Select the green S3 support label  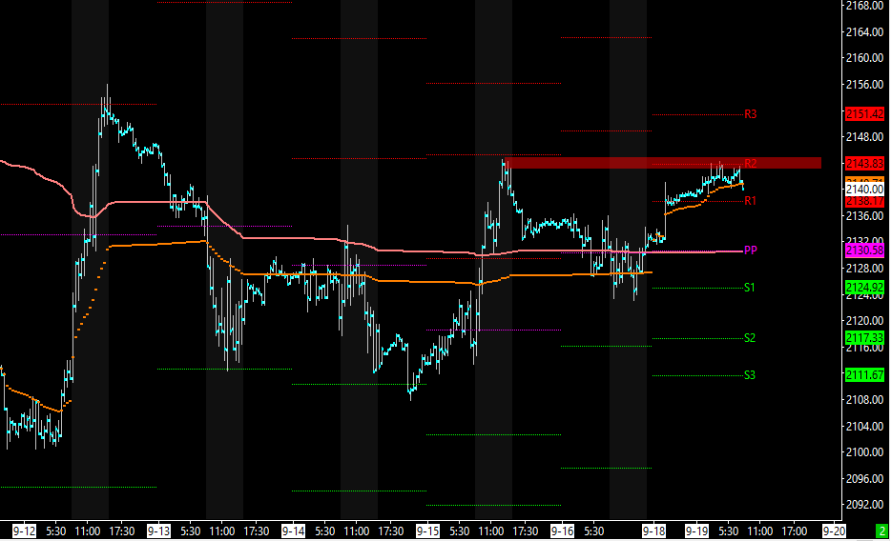pyautogui.click(x=750, y=375)
